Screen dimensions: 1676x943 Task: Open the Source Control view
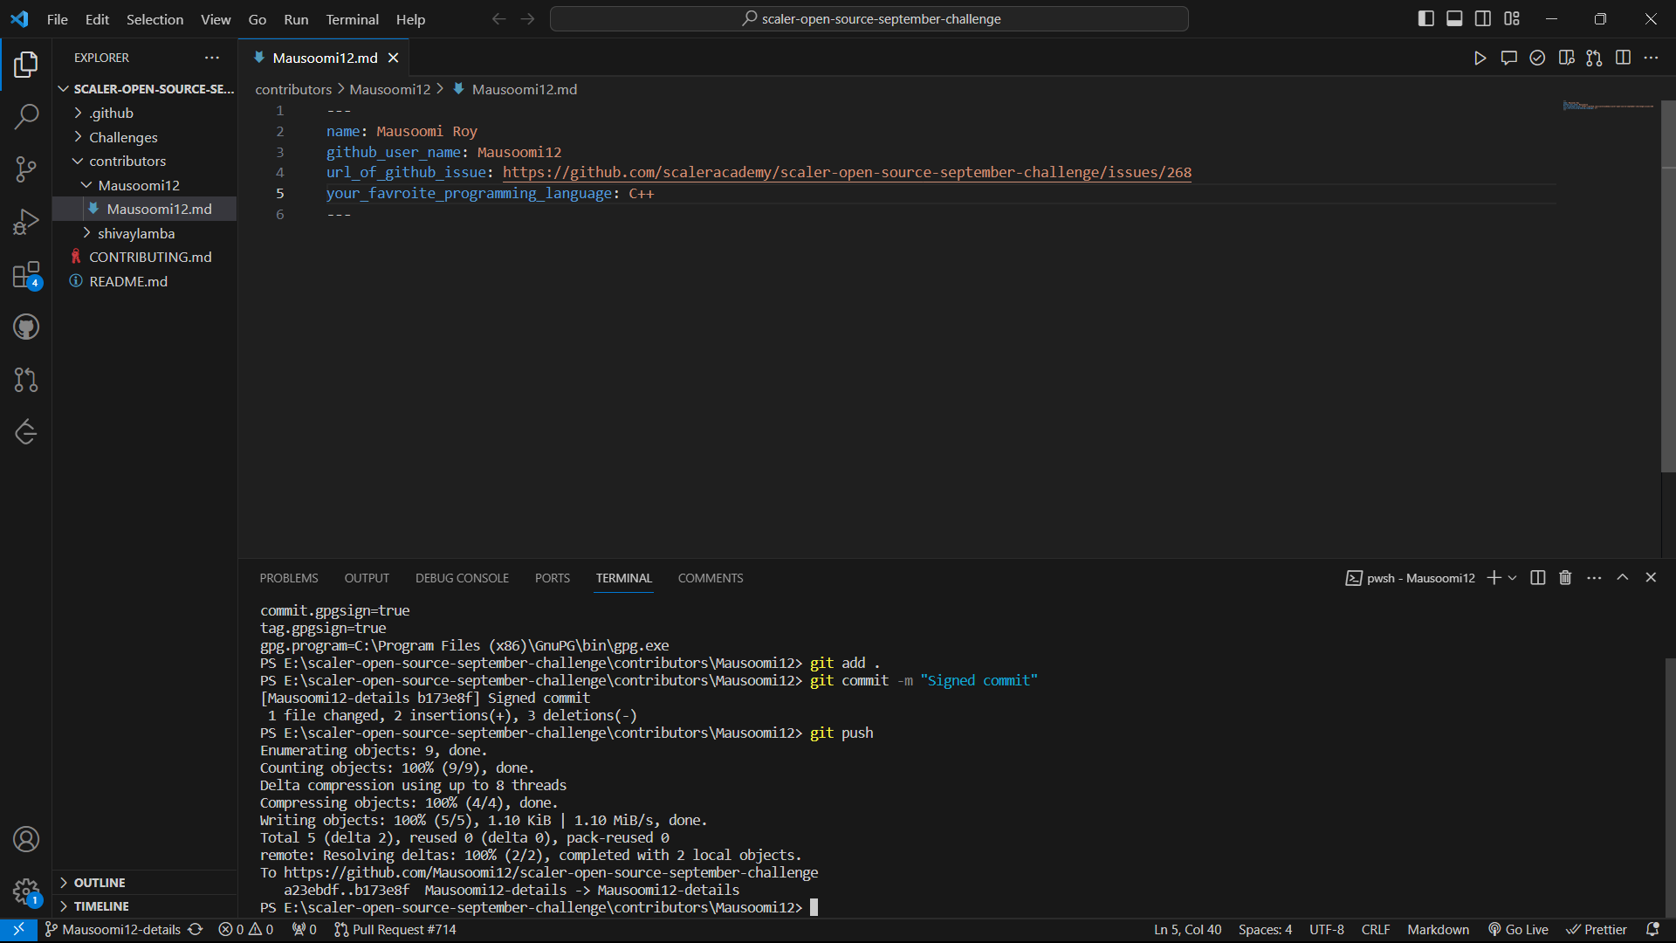tap(27, 169)
